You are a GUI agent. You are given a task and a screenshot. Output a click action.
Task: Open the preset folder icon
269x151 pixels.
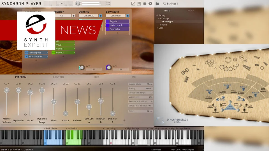point(157,3)
